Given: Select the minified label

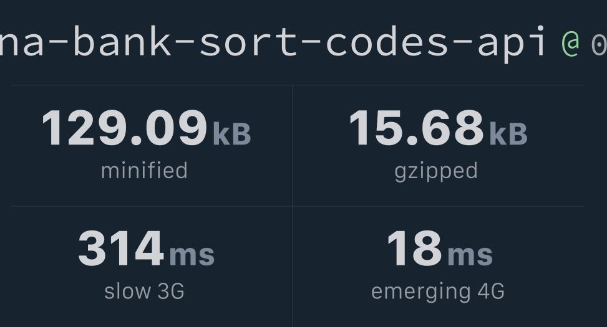Looking at the screenshot, I should coord(144,171).
